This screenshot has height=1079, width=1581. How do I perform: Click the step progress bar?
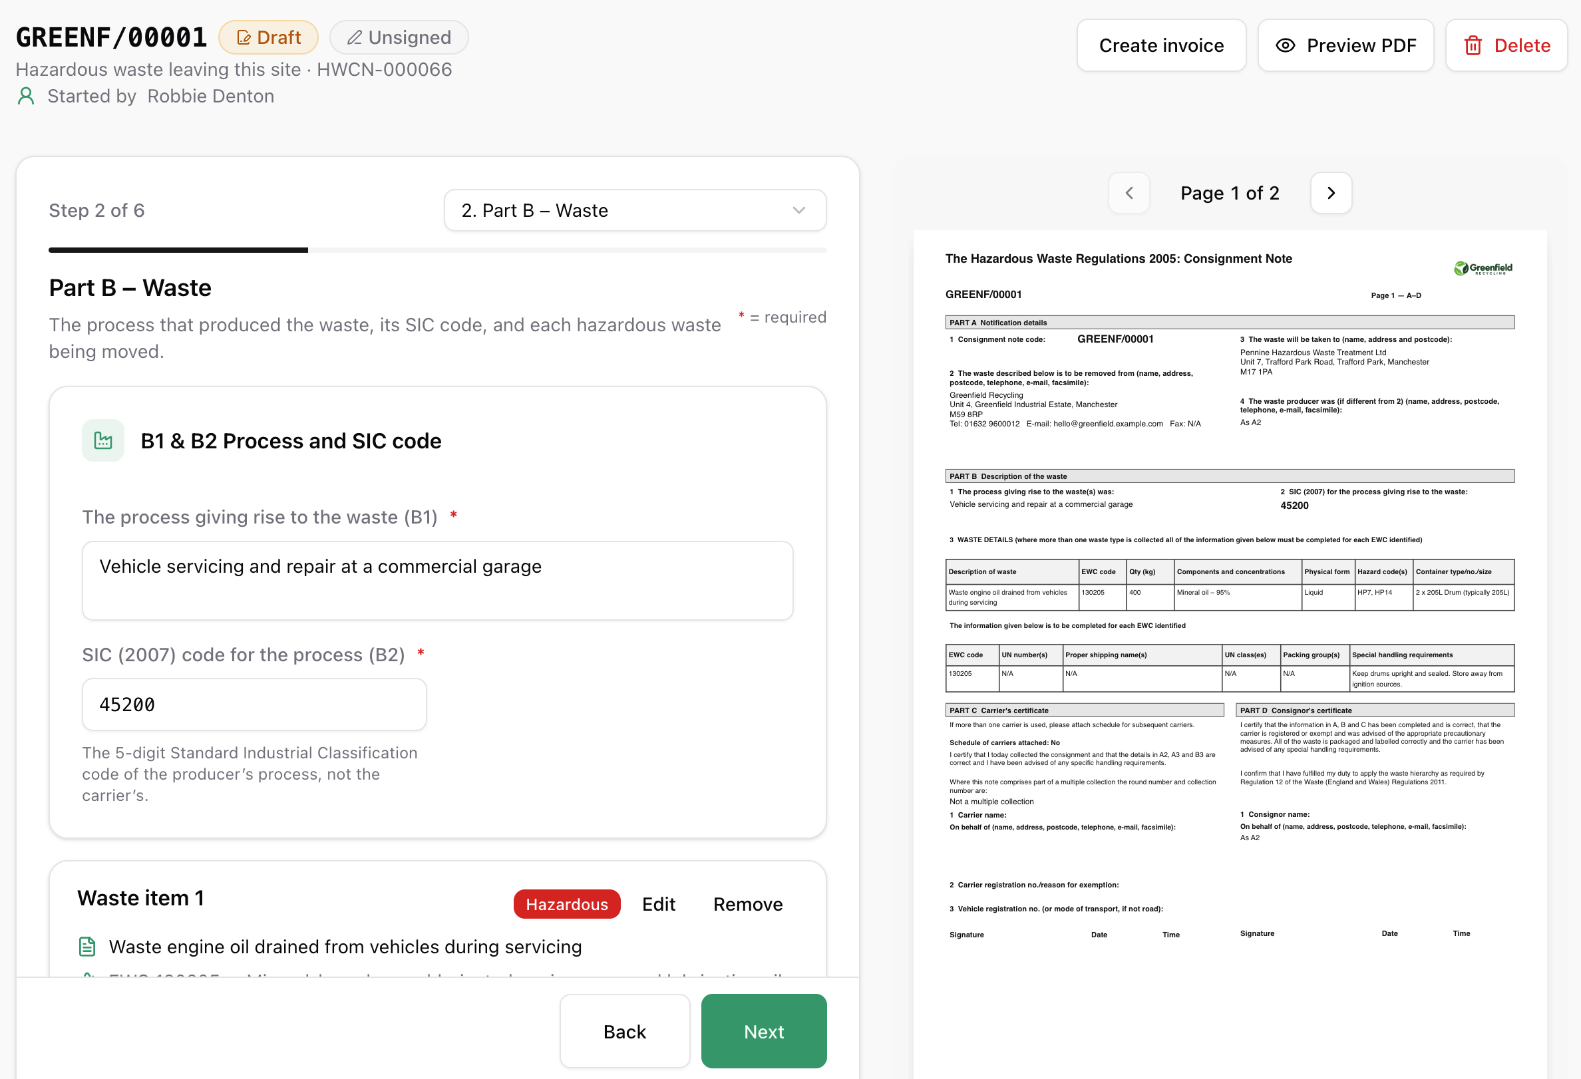pyautogui.click(x=437, y=250)
